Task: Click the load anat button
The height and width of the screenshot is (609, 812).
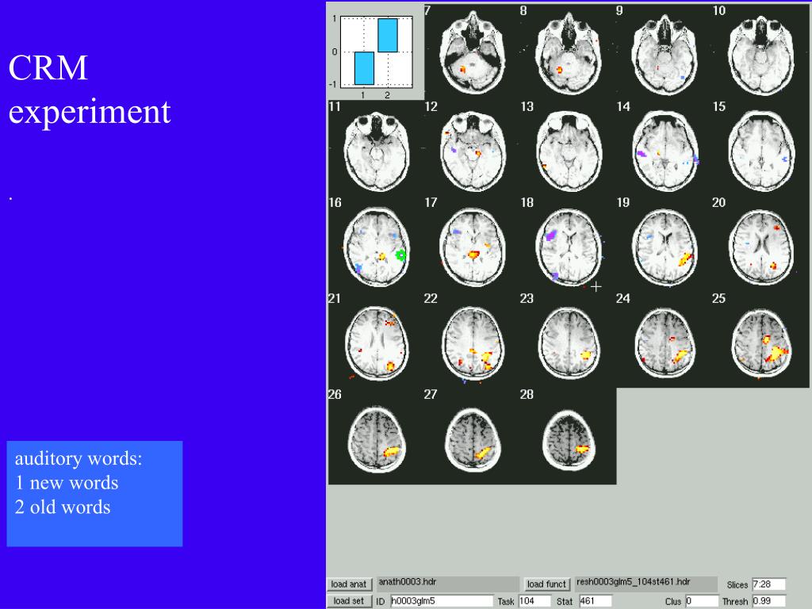Action: tap(349, 584)
